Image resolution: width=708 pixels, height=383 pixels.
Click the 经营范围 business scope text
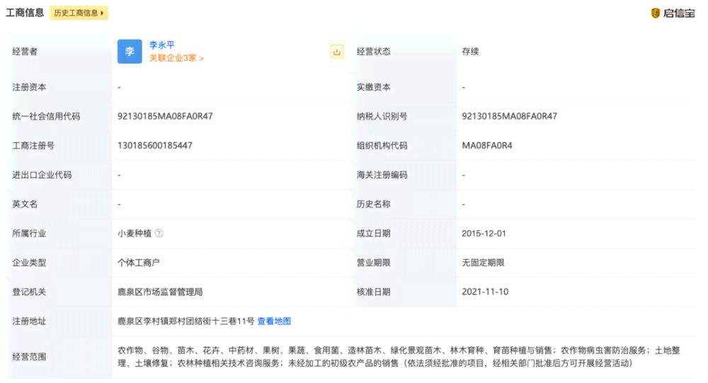(399, 357)
